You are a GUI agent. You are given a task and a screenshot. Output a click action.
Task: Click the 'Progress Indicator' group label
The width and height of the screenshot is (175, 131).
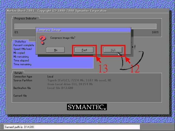coord(25,18)
